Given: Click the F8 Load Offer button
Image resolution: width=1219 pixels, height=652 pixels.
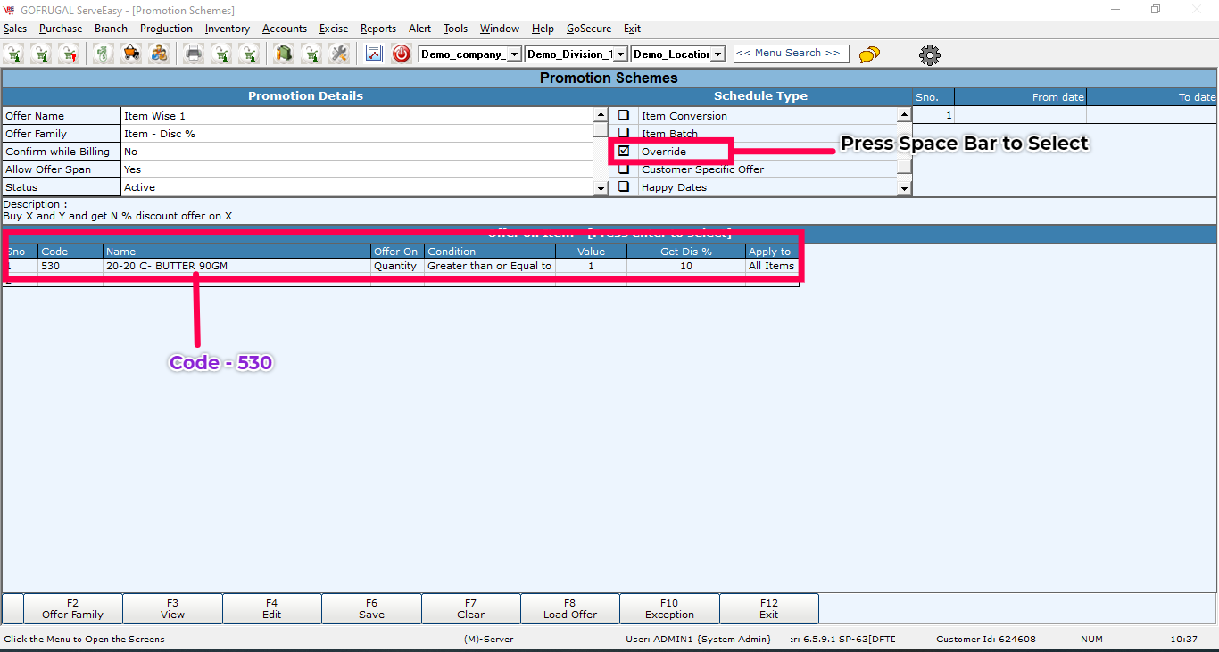Looking at the screenshot, I should click(570, 608).
